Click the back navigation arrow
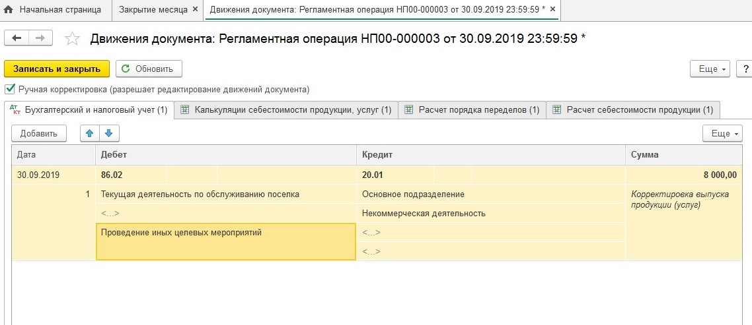This screenshot has height=325, width=752. (17, 38)
